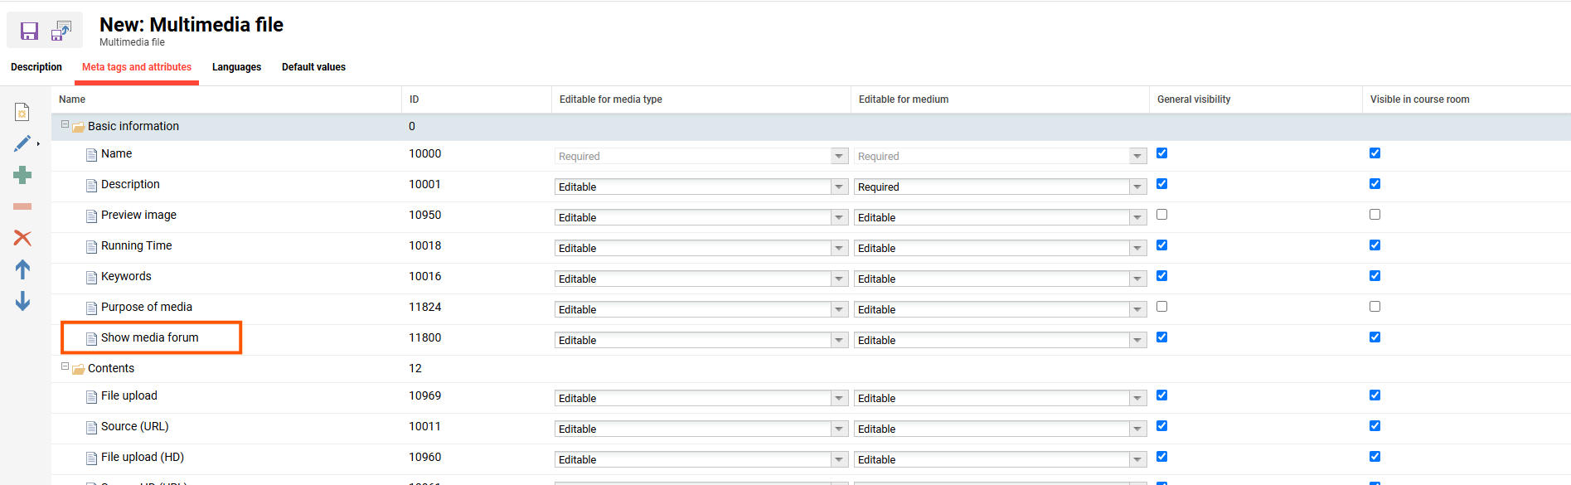Collapse the Contents folder node

65,366
